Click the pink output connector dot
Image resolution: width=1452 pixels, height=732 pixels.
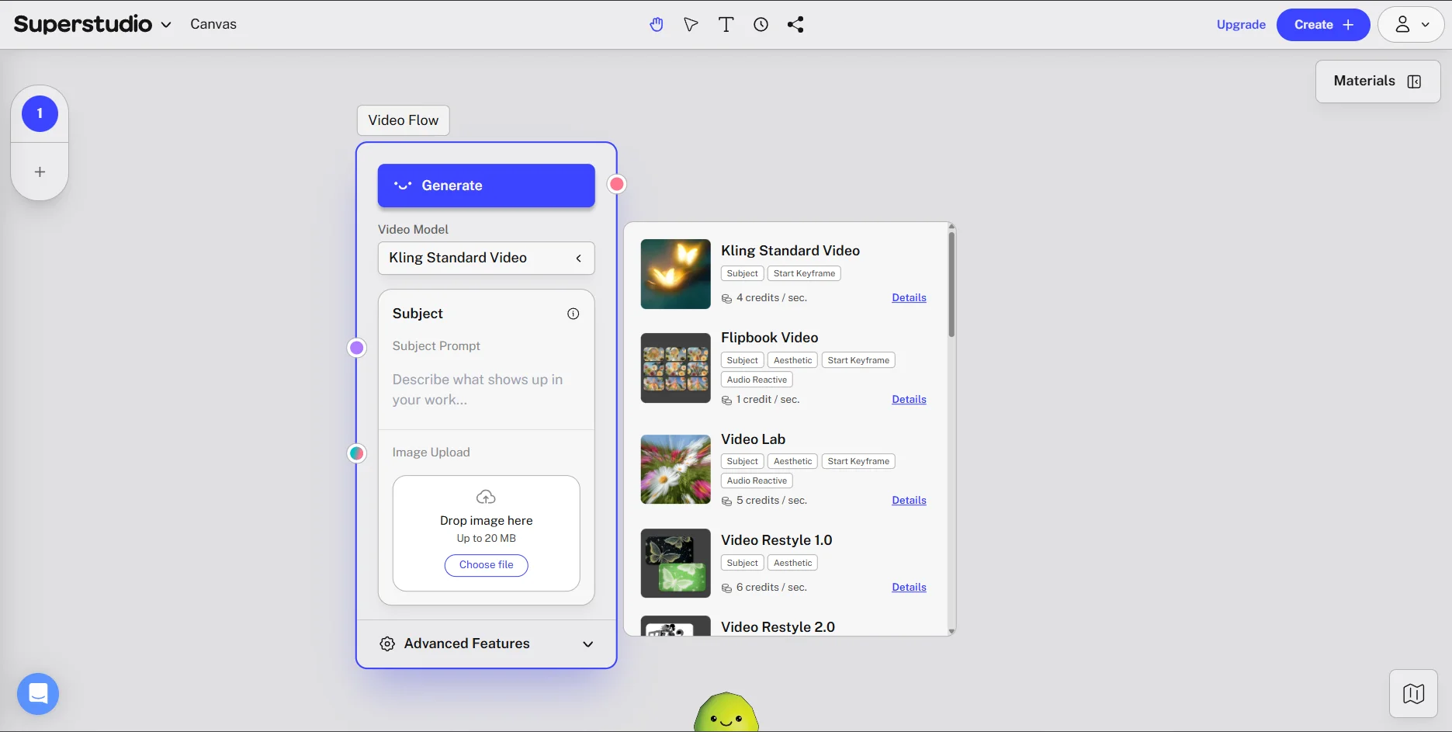(x=617, y=184)
